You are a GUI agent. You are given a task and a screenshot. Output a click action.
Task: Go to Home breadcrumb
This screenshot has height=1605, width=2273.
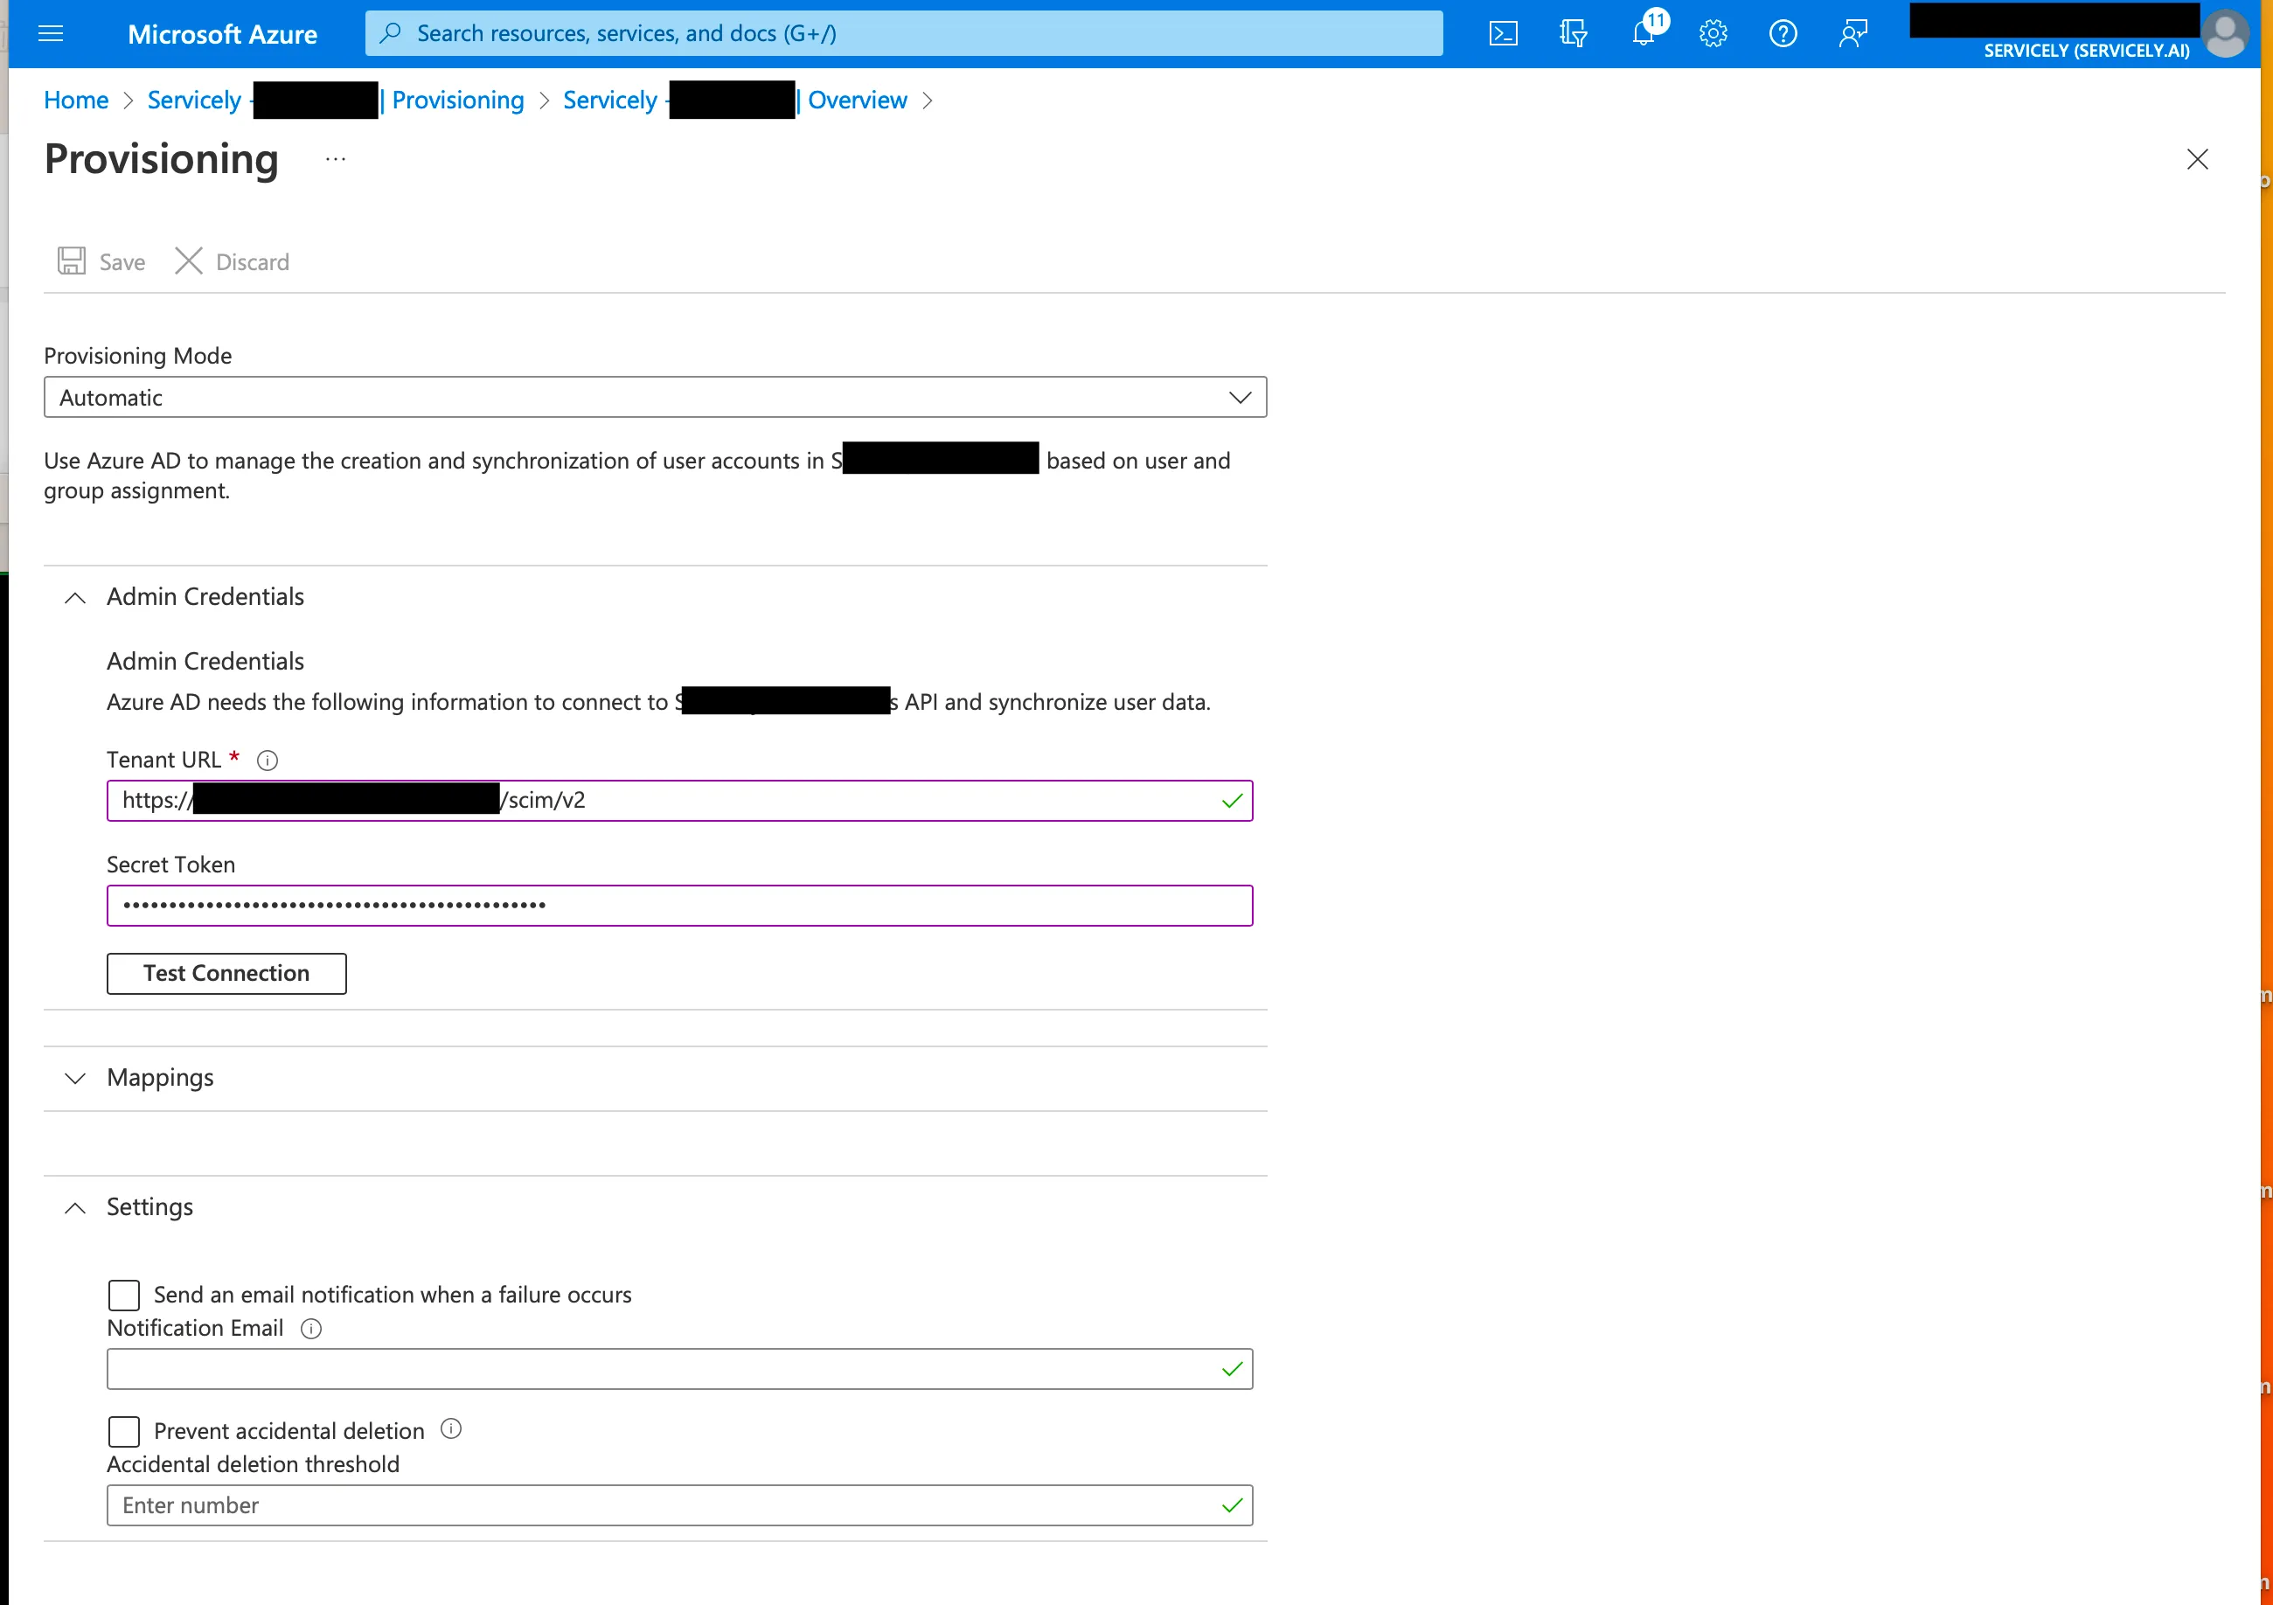point(76,100)
